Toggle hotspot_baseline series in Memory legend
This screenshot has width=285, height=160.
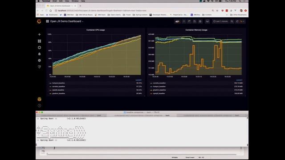[159, 87]
